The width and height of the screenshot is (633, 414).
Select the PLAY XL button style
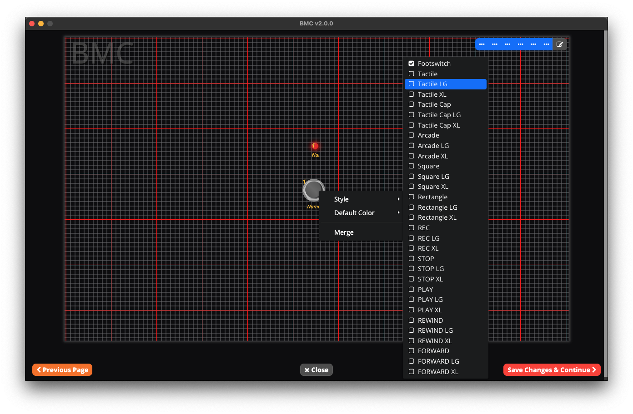[x=446, y=310]
